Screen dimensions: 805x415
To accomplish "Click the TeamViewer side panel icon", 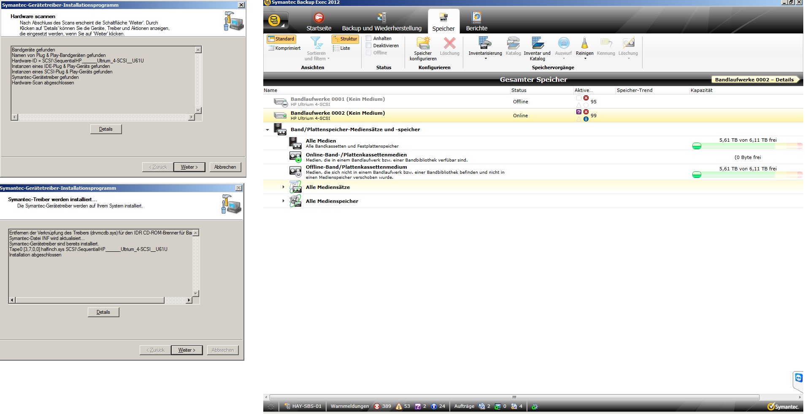I will pos(798,378).
